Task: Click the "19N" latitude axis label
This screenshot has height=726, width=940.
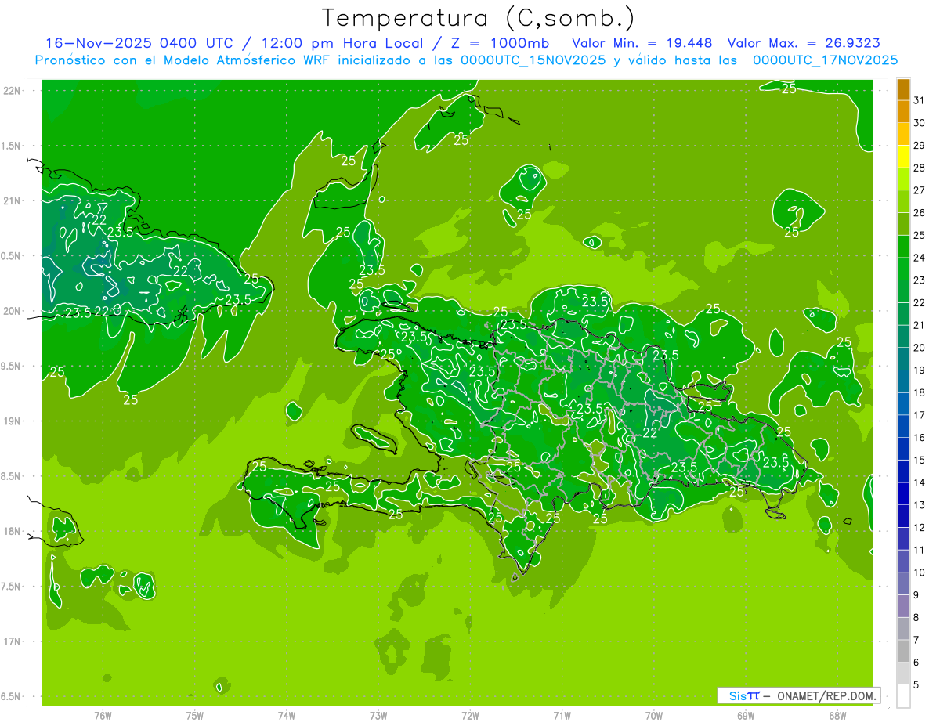Action: click(13, 421)
